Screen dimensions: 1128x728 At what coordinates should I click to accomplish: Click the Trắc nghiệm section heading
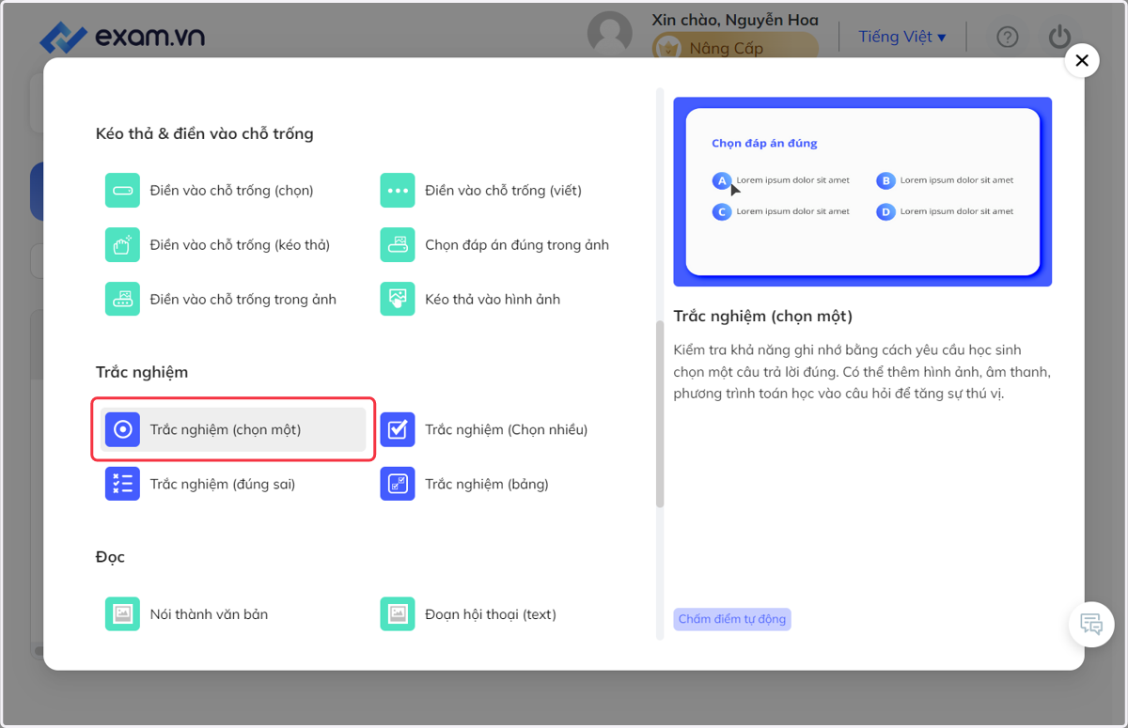click(142, 372)
